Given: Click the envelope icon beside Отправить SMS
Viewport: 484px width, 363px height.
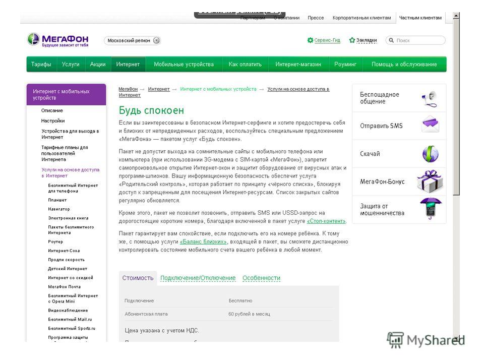Looking at the screenshot, I should click(430, 125).
